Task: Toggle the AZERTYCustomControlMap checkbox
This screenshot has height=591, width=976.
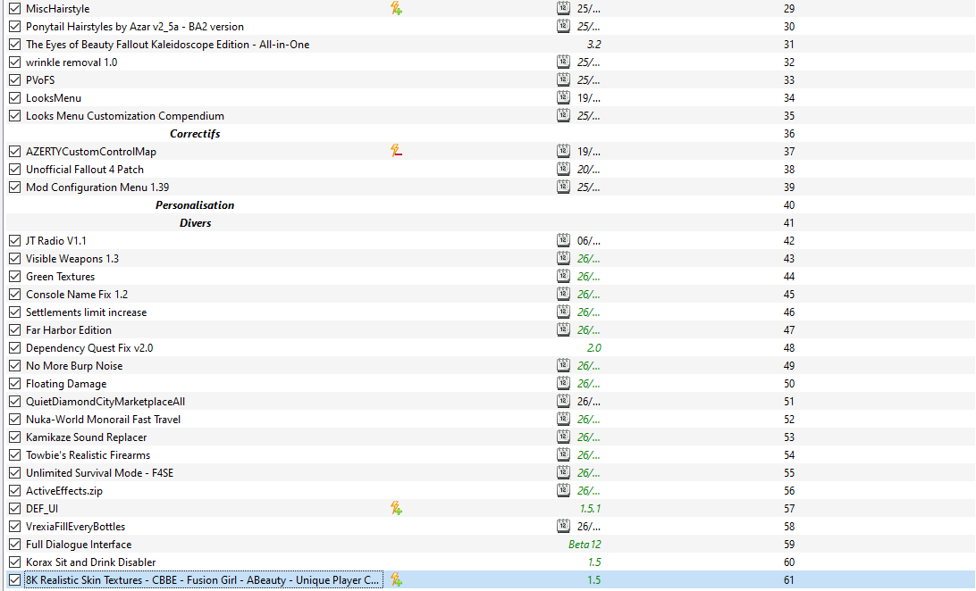Action: 15,152
